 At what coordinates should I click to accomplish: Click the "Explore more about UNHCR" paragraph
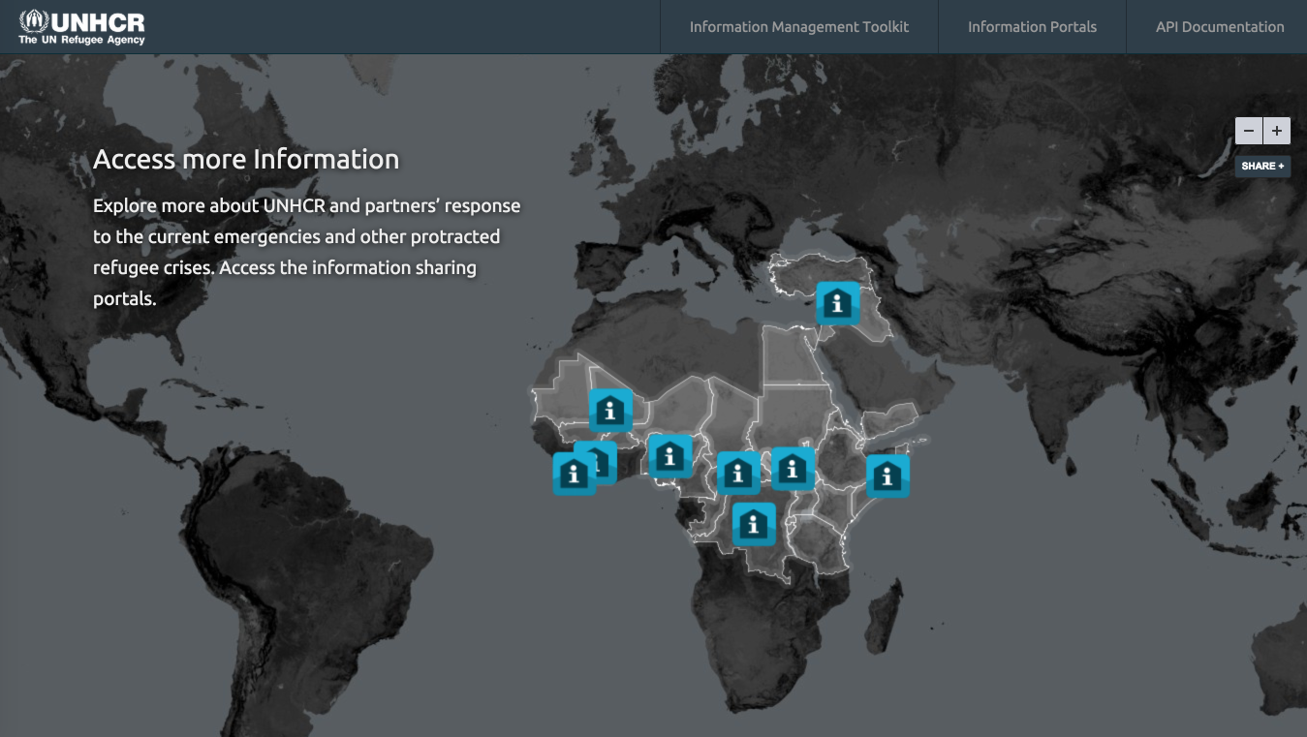(x=307, y=252)
